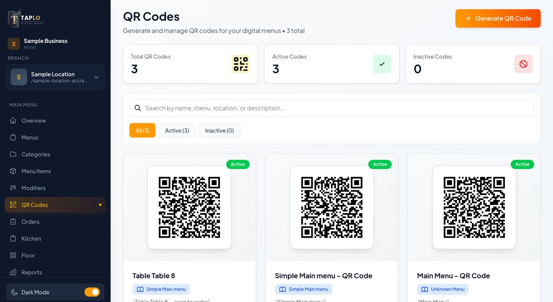Screen dimensions: 553x302
Task: Open the Sample Location branch dropdown
Action: 55,77
